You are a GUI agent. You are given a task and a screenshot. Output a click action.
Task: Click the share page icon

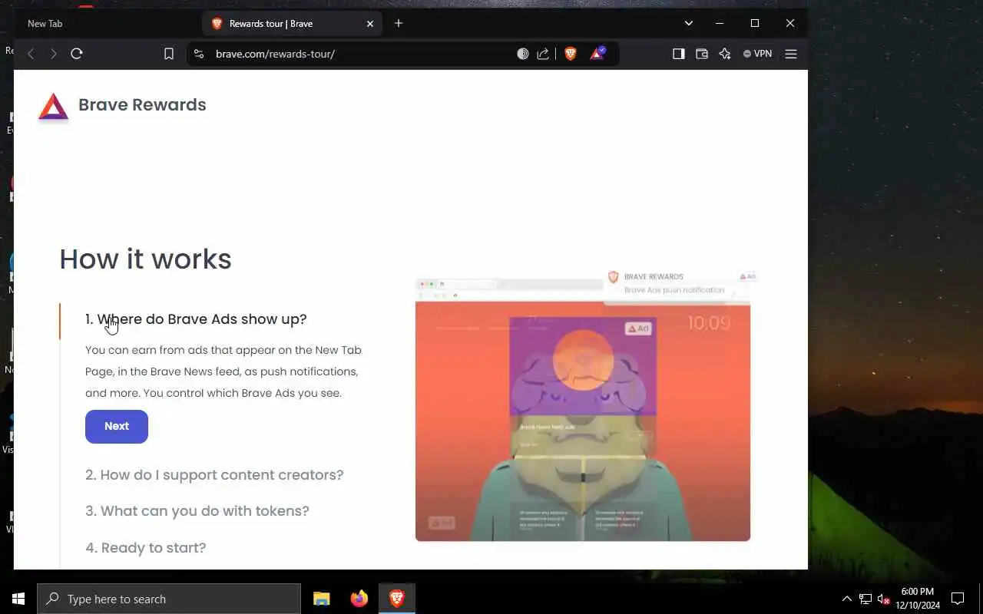(543, 54)
